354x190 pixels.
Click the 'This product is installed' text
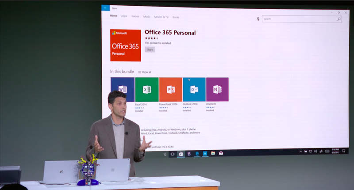158,43
